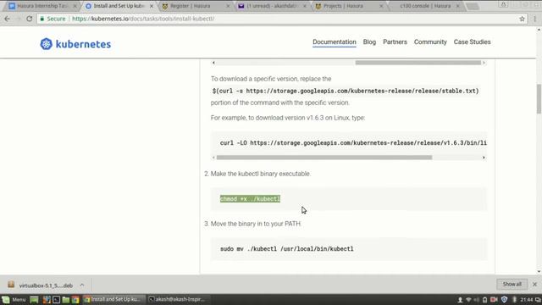The image size is (542, 305).
Task: Click left arrow of curl code scrollbar
Action: [x=213, y=158]
